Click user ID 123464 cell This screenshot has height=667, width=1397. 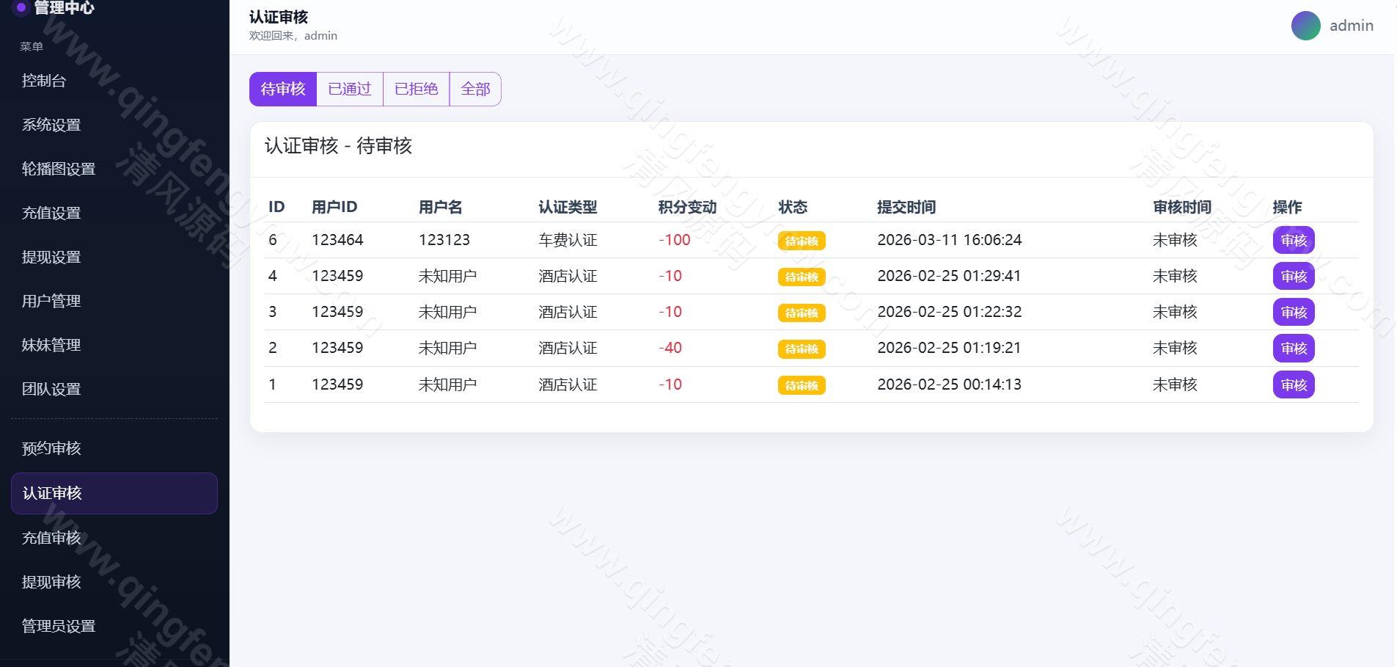tap(337, 240)
